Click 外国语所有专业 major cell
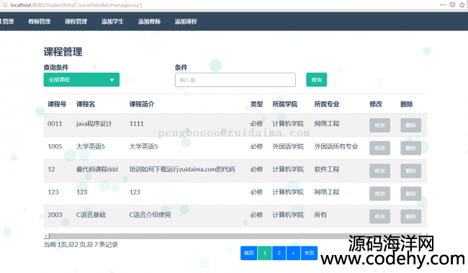This screenshot has width=468, height=273. [336, 146]
